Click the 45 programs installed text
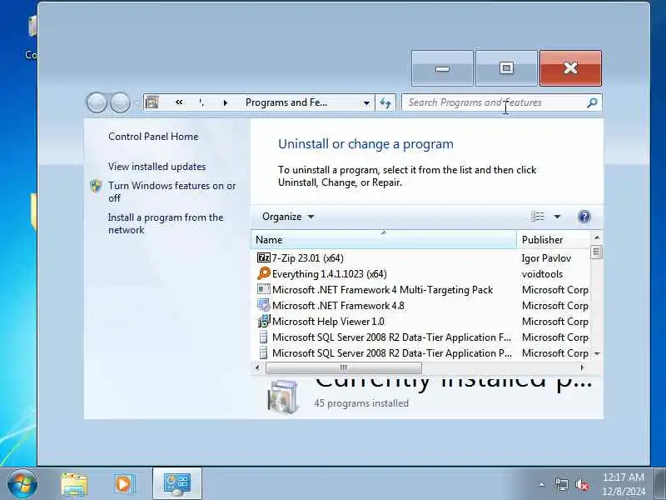Screen dimensions: 666x500 coord(361,403)
